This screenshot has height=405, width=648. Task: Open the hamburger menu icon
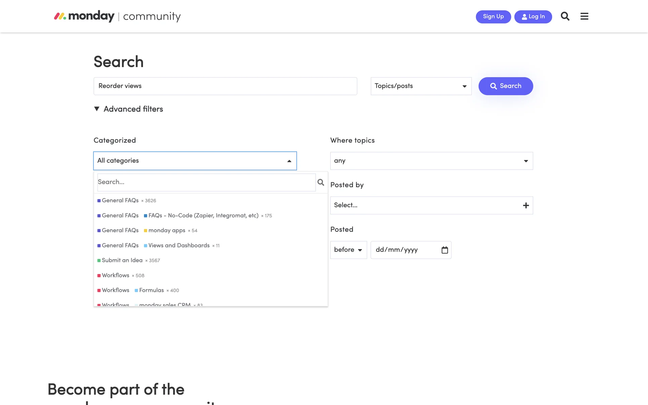coord(584,16)
